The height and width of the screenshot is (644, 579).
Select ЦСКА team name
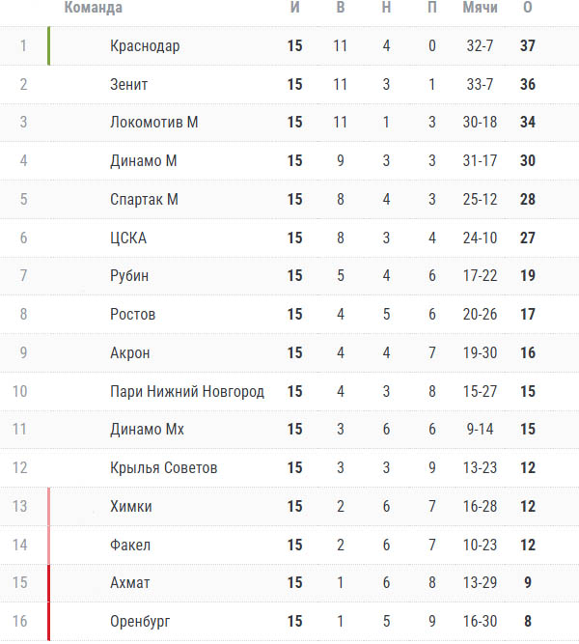click(128, 238)
